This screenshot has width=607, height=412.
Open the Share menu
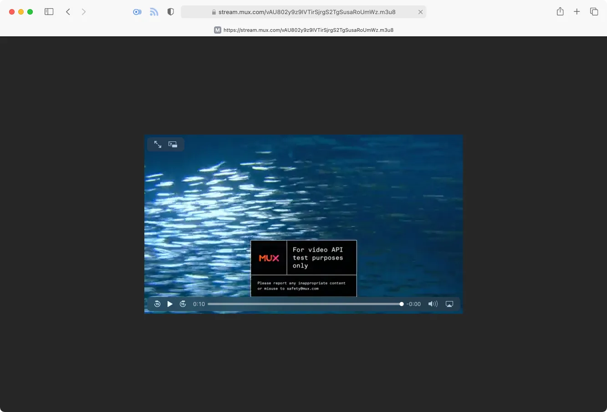(560, 12)
